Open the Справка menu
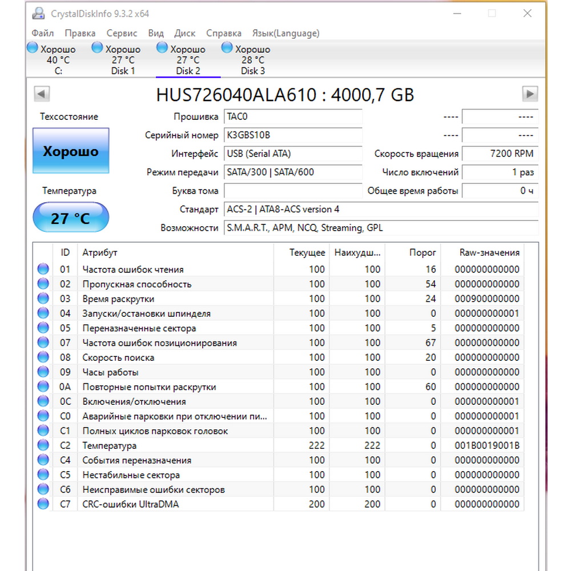 (x=224, y=33)
